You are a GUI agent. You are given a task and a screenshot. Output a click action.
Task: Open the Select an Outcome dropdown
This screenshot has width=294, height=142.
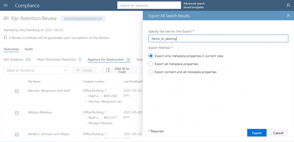37,70
